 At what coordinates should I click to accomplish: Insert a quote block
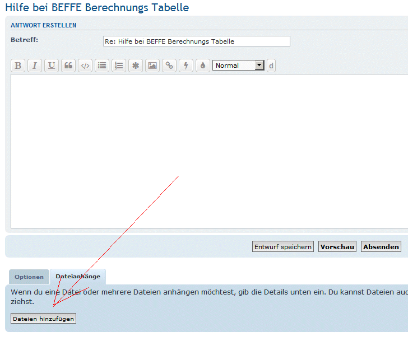(68, 66)
